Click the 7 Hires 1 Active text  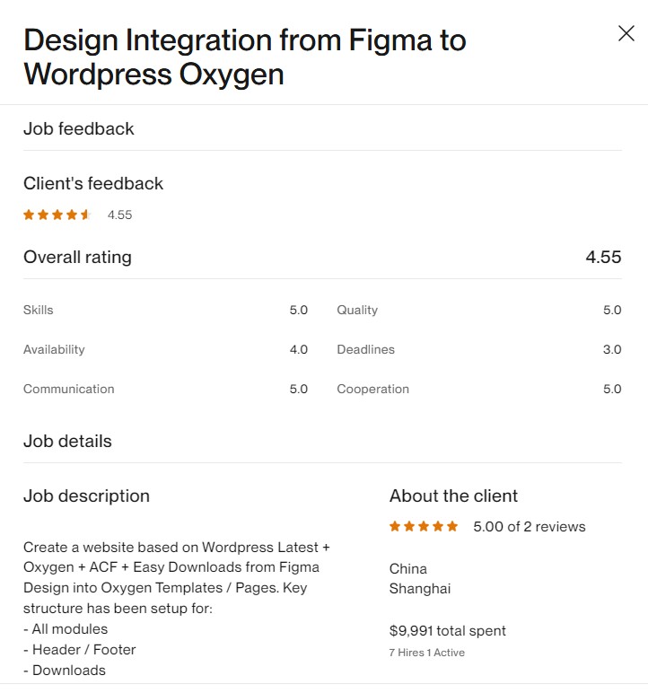(427, 653)
